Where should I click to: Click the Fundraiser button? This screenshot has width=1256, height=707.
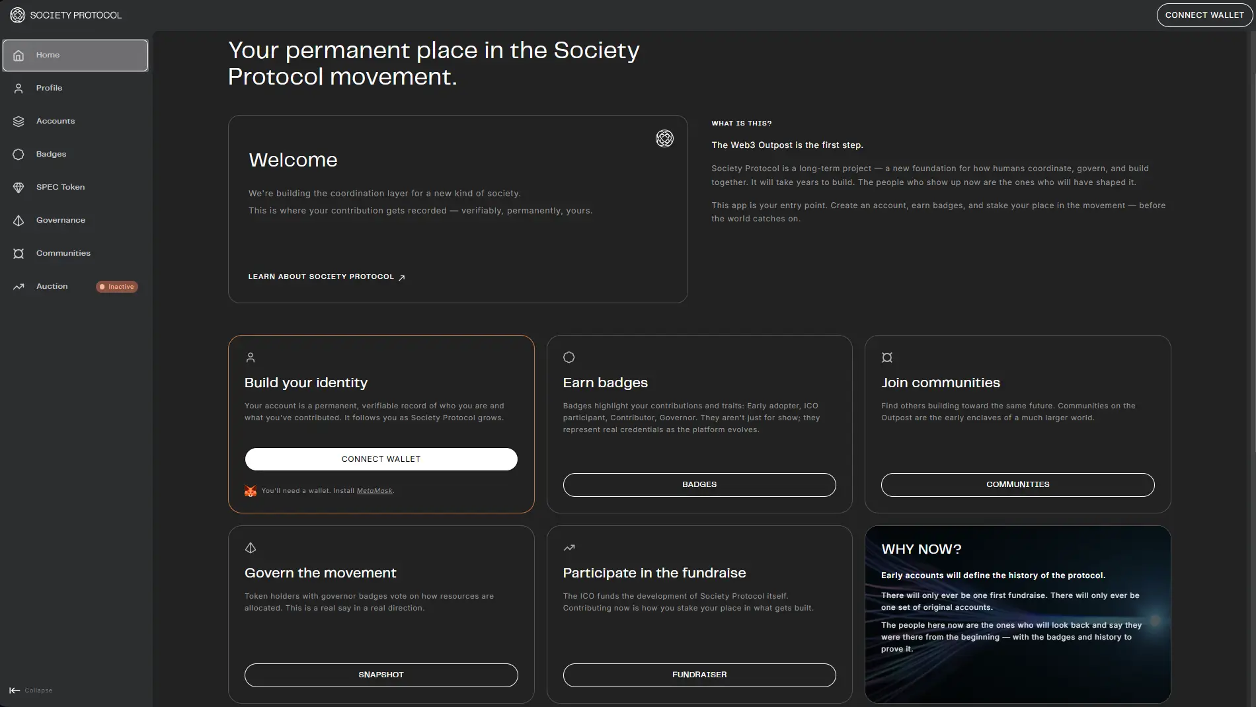pos(699,675)
